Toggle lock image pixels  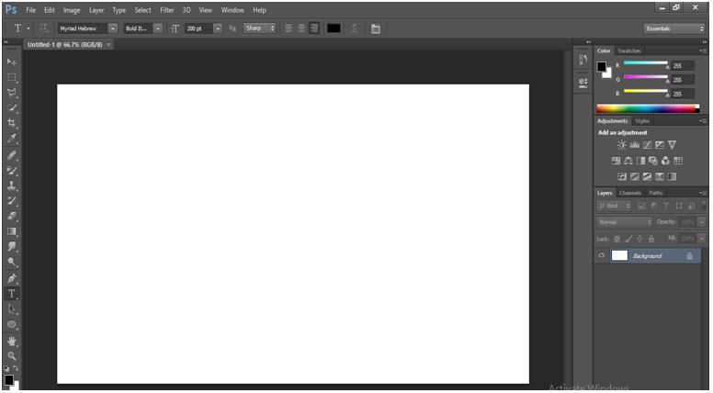[628, 239]
